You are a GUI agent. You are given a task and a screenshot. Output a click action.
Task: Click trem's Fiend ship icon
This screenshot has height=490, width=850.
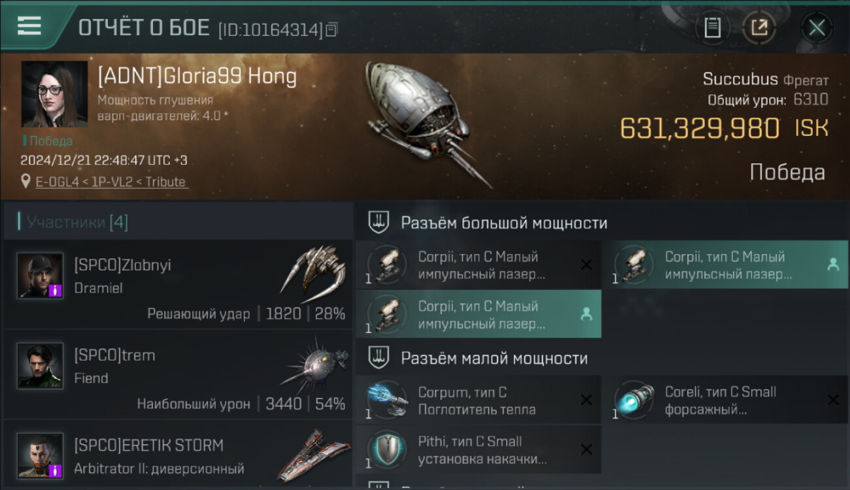[314, 362]
